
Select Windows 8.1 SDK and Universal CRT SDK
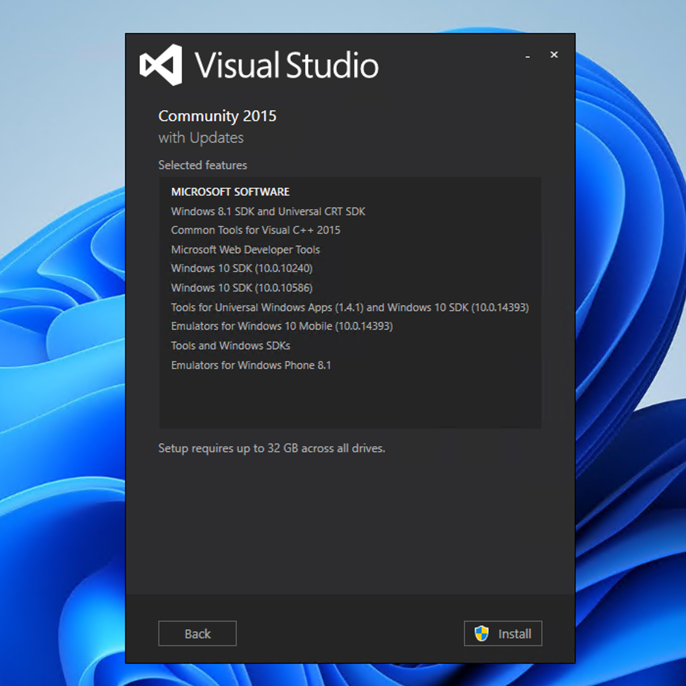[x=268, y=211]
